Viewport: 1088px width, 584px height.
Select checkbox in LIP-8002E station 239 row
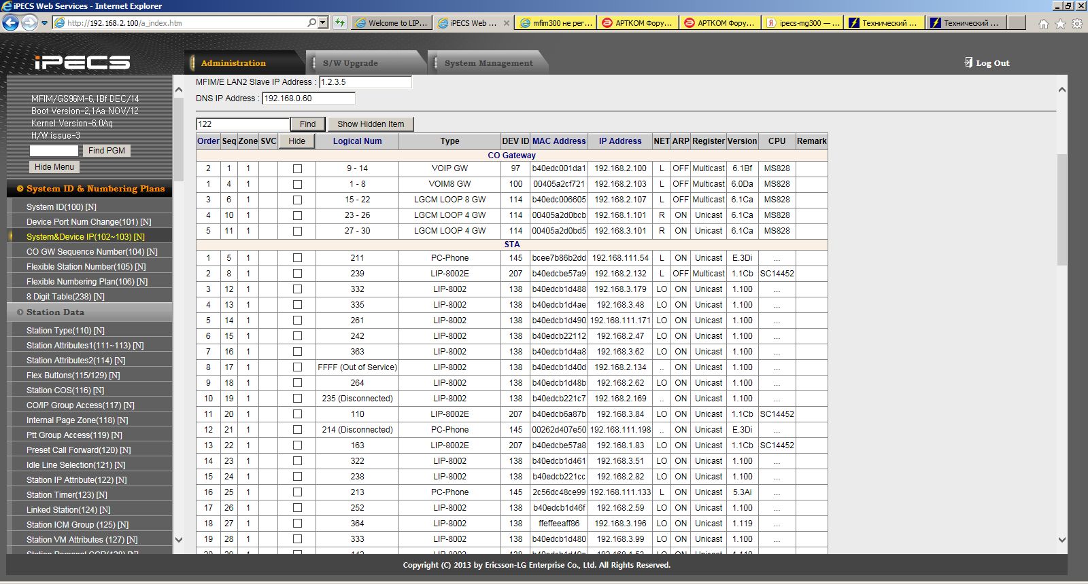pyautogui.click(x=297, y=274)
